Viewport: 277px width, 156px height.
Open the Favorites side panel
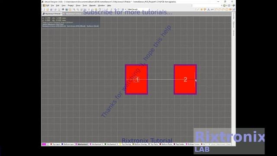coord(234,16)
